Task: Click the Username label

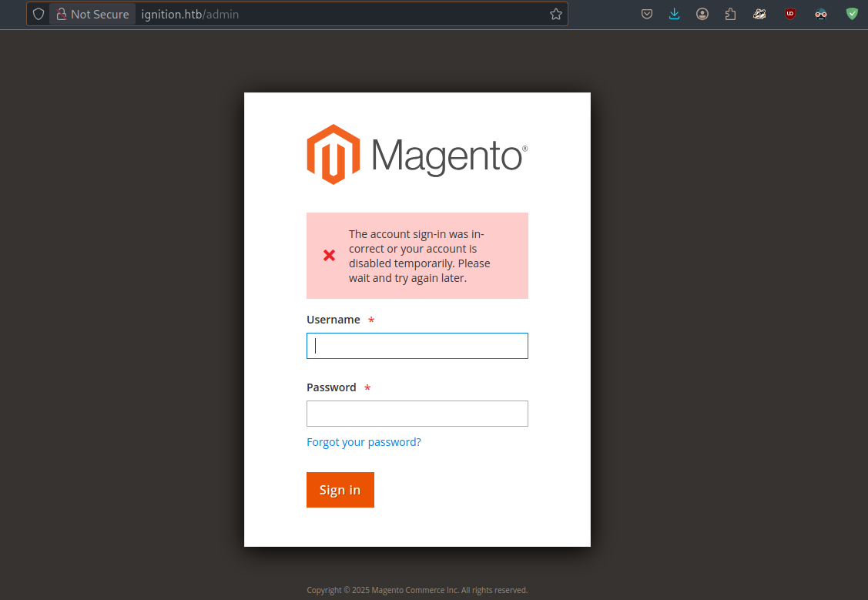Action: coord(333,320)
